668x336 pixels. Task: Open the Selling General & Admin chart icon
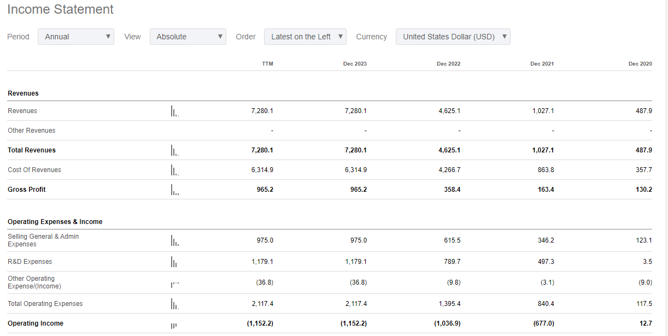point(174,240)
